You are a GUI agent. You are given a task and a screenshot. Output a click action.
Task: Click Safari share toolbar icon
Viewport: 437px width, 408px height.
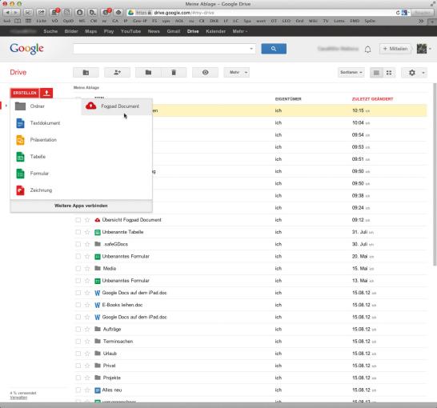tap(42, 12)
